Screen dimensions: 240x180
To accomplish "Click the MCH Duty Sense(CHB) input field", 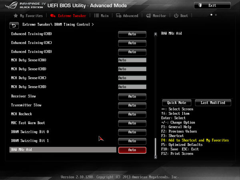I will coord(132,69).
